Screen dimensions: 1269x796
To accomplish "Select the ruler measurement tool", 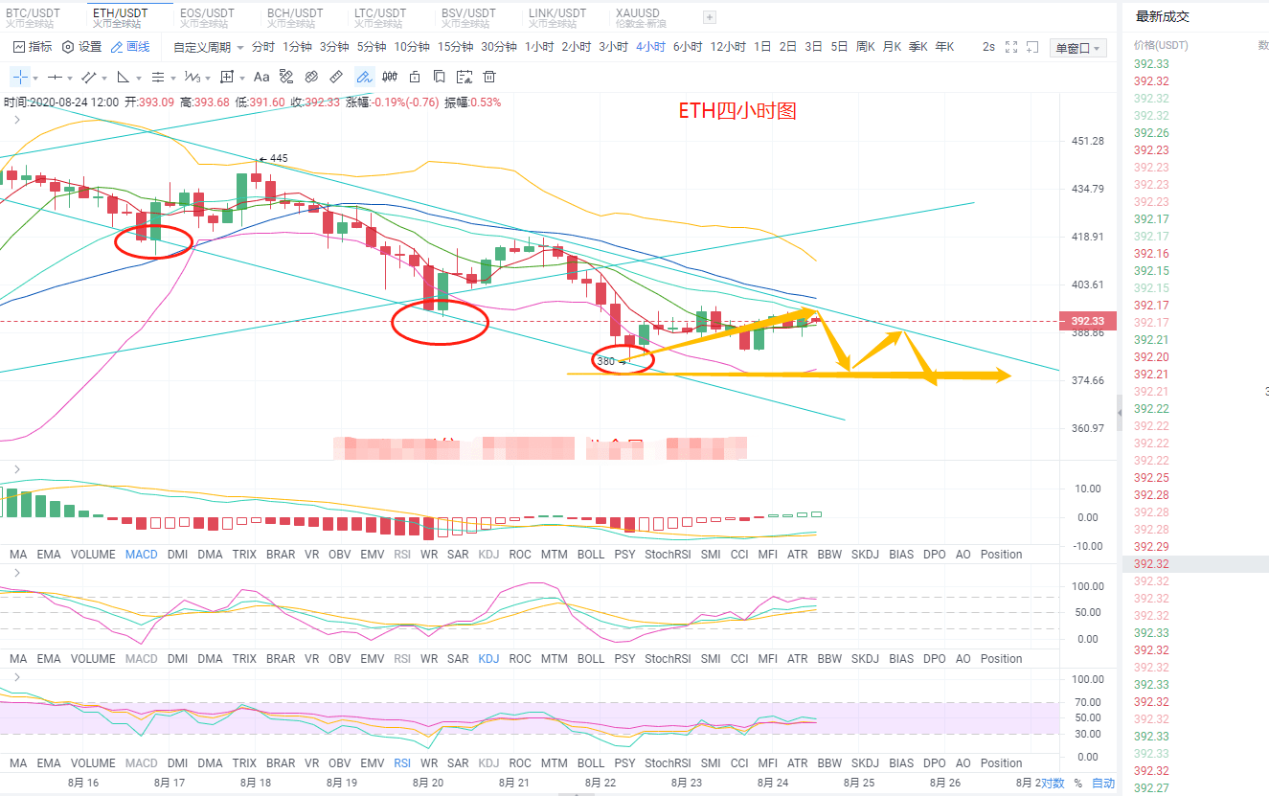I will click(336, 77).
